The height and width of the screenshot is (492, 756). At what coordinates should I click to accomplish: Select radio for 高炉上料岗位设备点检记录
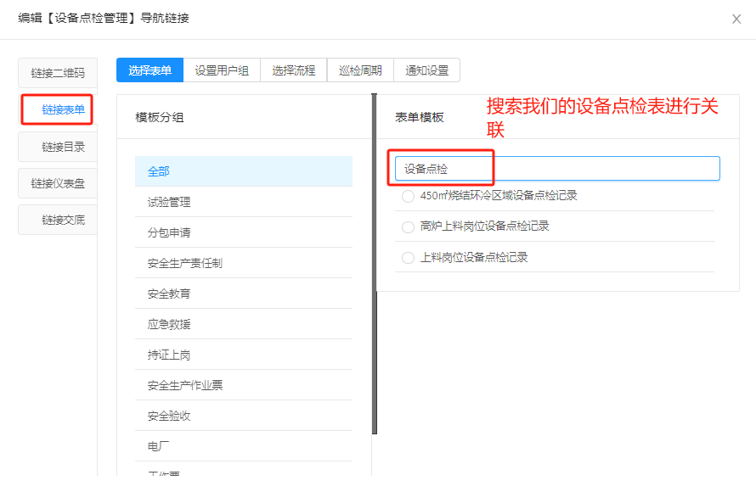(409, 226)
